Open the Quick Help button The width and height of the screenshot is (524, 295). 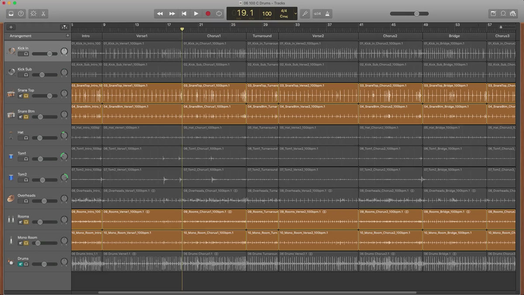(21, 14)
